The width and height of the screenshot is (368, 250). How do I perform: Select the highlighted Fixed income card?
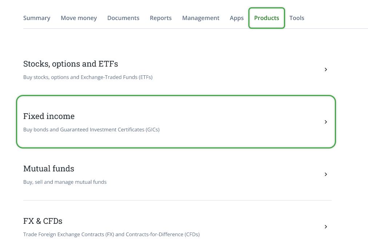[176, 122]
